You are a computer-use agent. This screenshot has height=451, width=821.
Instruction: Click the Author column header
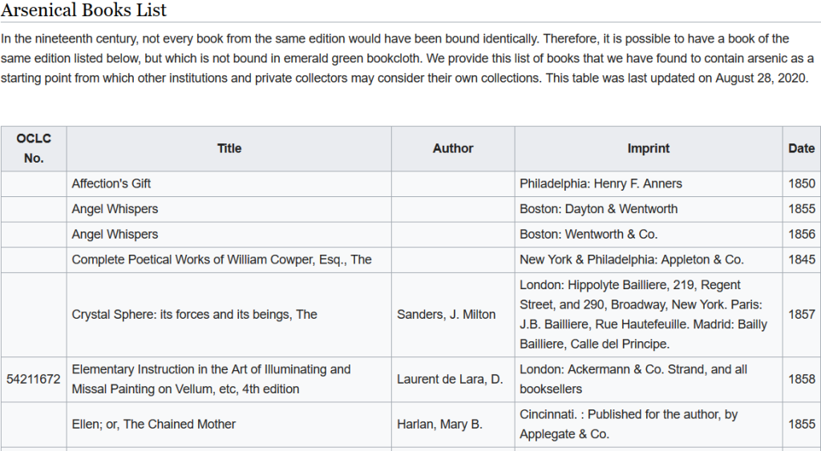click(x=453, y=148)
